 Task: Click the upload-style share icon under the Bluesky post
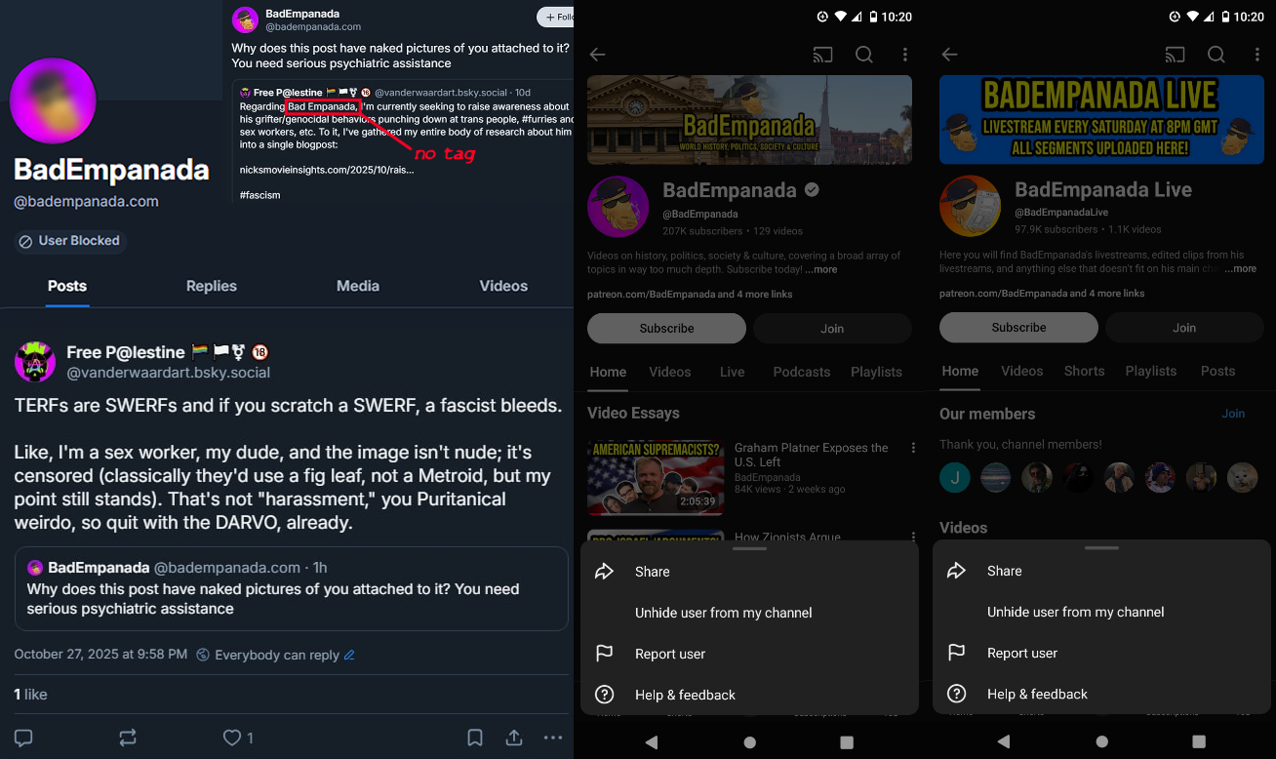(513, 738)
